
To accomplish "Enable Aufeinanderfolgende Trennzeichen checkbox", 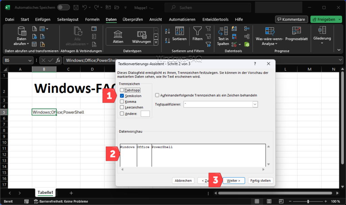I will tap(157, 95).
